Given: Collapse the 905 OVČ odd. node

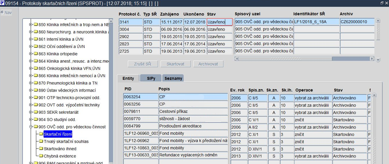Looking at the screenshot, I should pos(30,127).
